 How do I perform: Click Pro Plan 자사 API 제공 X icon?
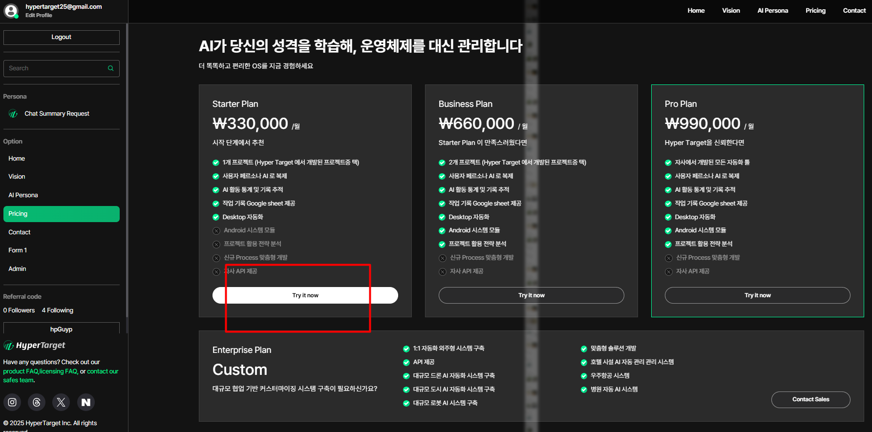coord(669,272)
